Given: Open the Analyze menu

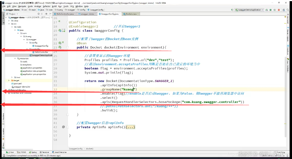Looking at the screenshot, I should pos(38,6).
